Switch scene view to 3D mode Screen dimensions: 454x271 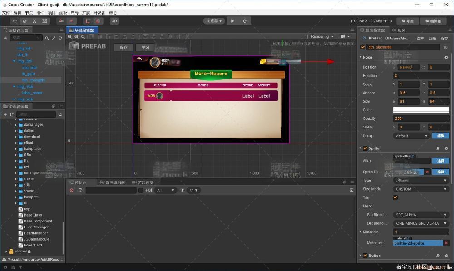[114, 21]
